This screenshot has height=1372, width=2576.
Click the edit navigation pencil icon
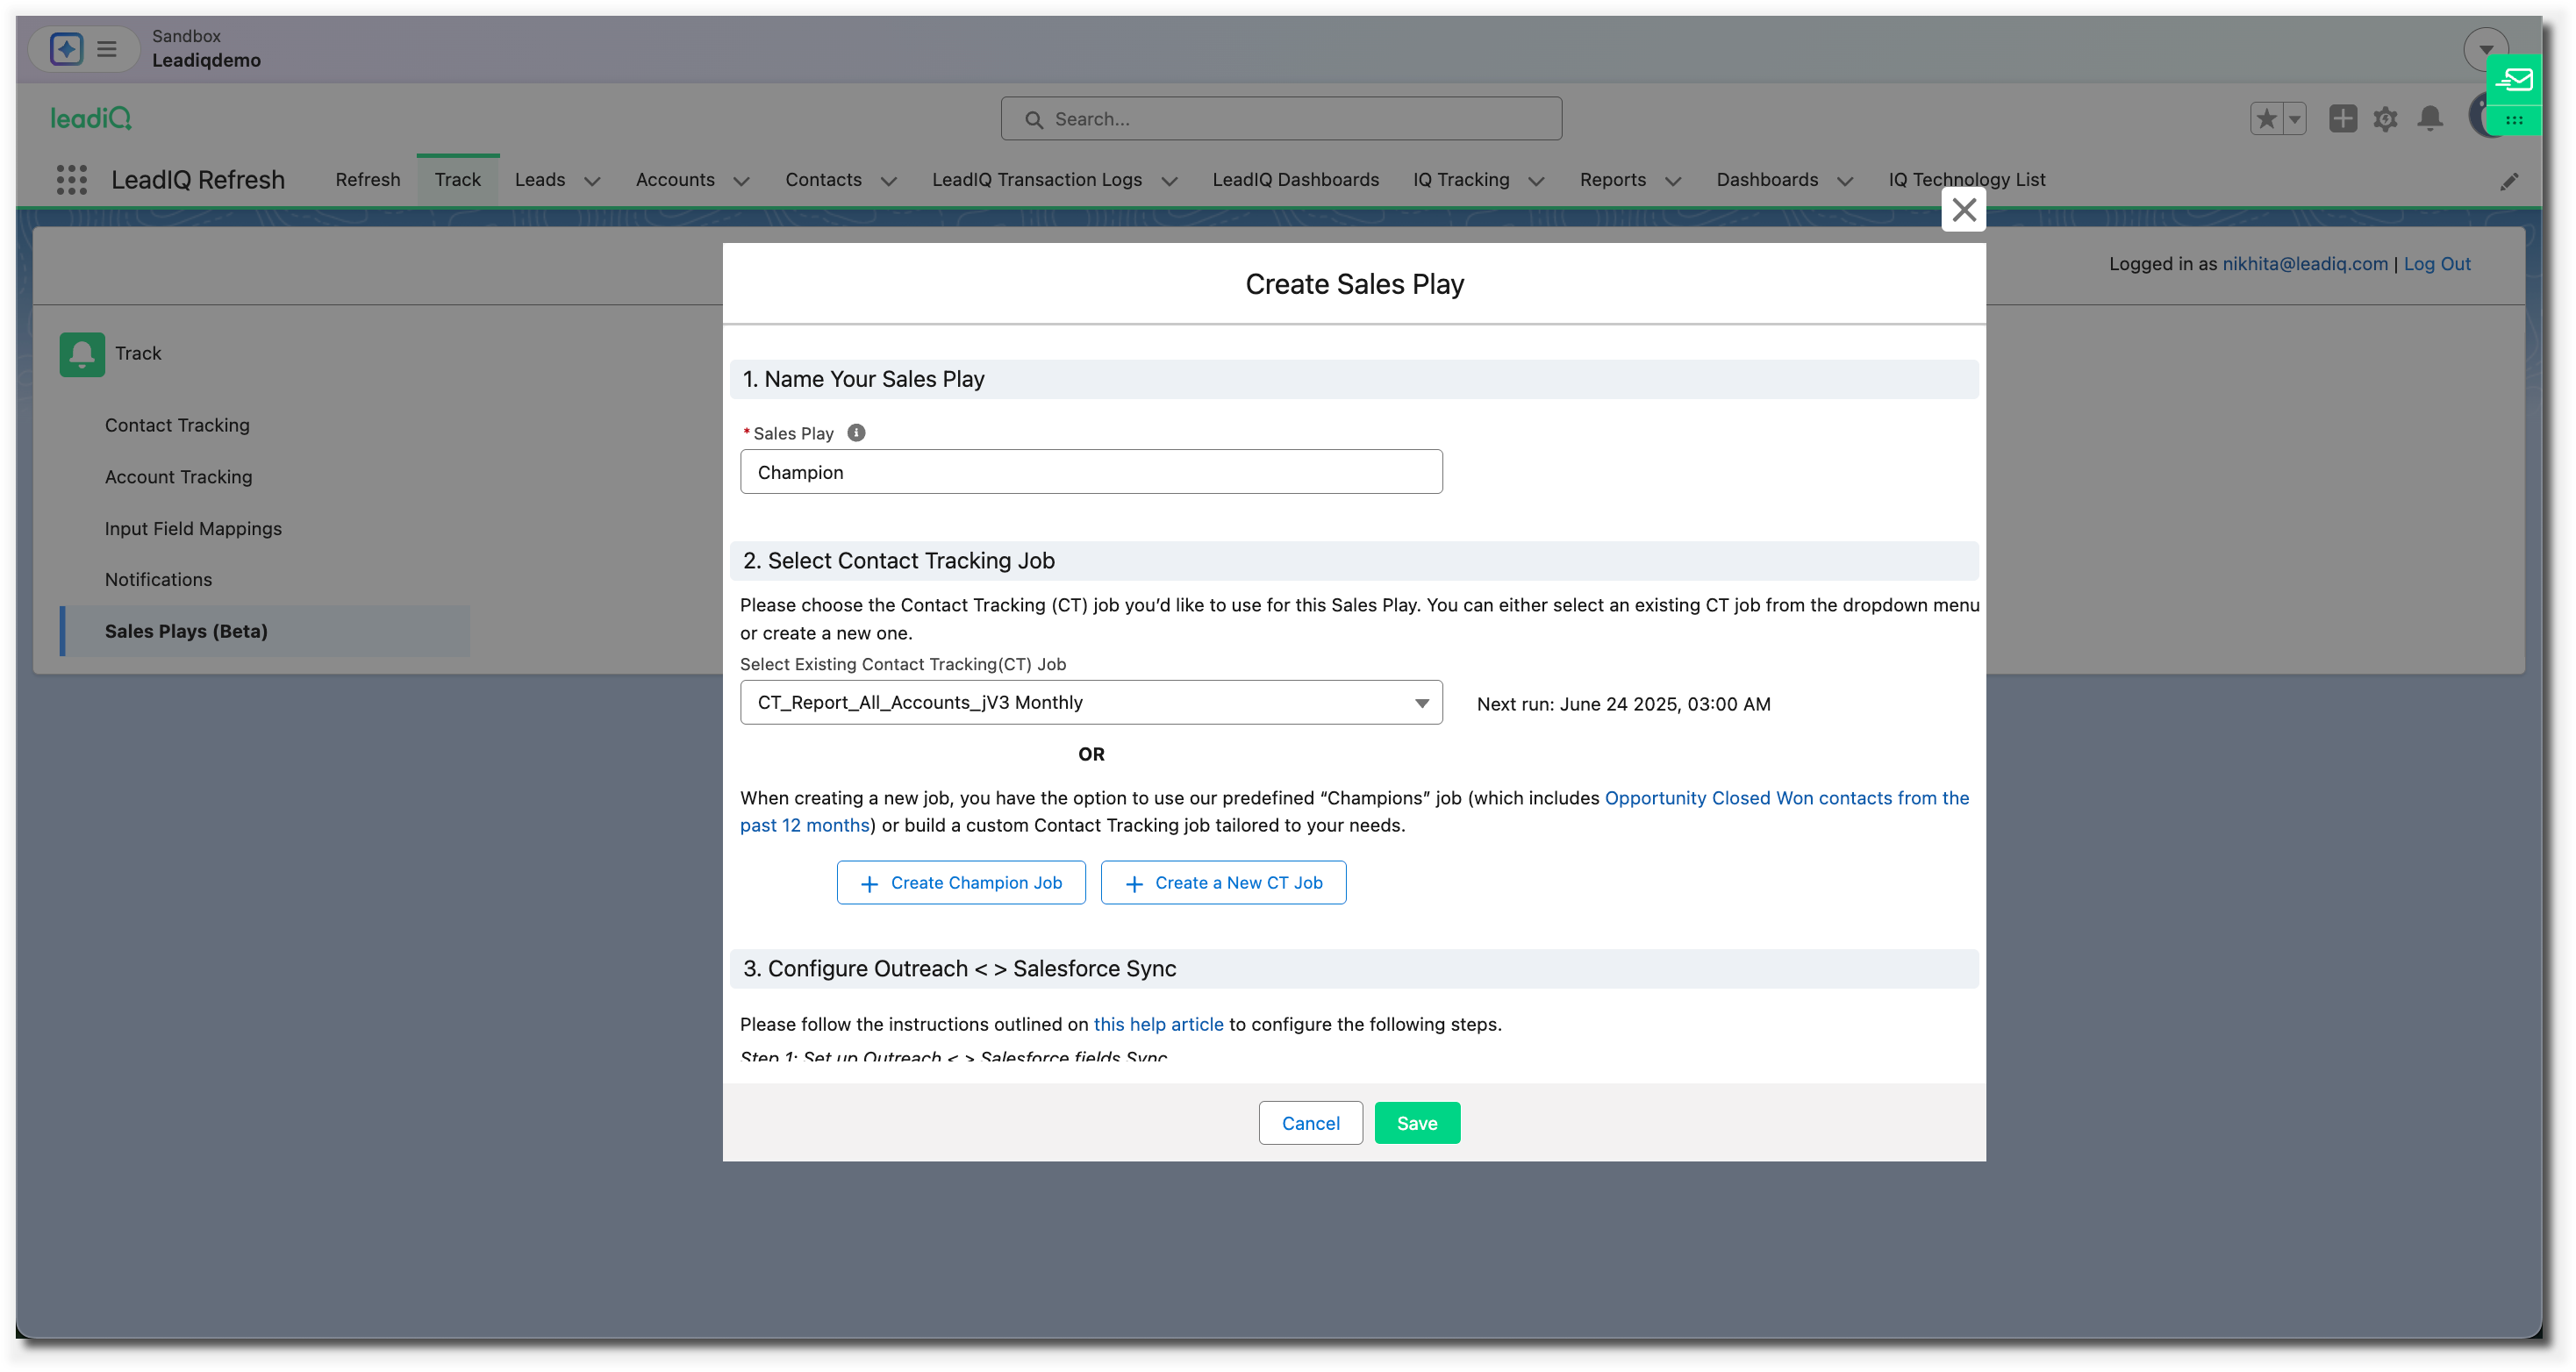click(x=2509, y=181)
